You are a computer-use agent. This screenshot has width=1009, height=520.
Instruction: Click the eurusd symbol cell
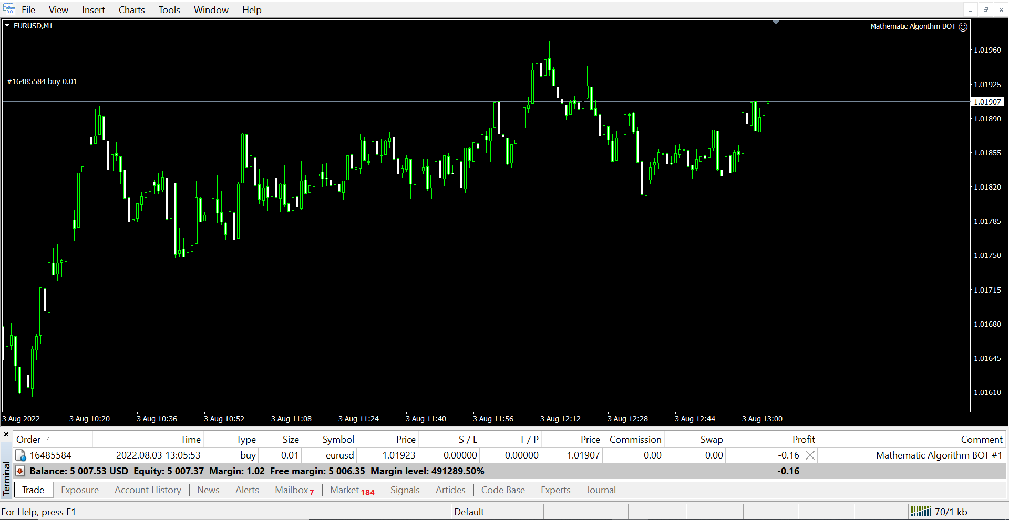(339, 455)
